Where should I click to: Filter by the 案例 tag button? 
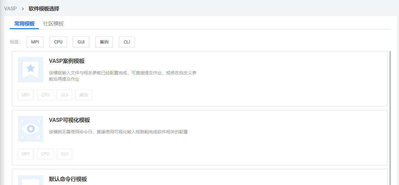point(104,42)
